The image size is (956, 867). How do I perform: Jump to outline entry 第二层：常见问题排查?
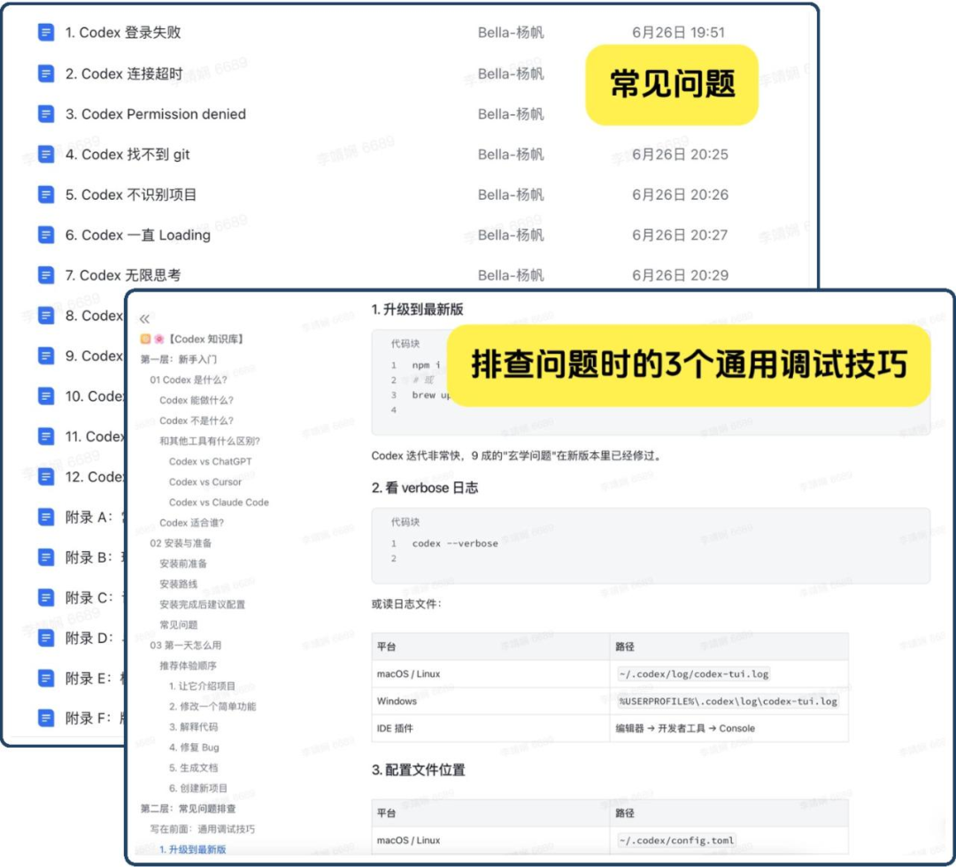pyautogui.click(x=188, y=808)
